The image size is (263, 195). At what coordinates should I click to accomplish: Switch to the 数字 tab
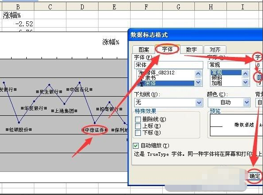[191, 49]
